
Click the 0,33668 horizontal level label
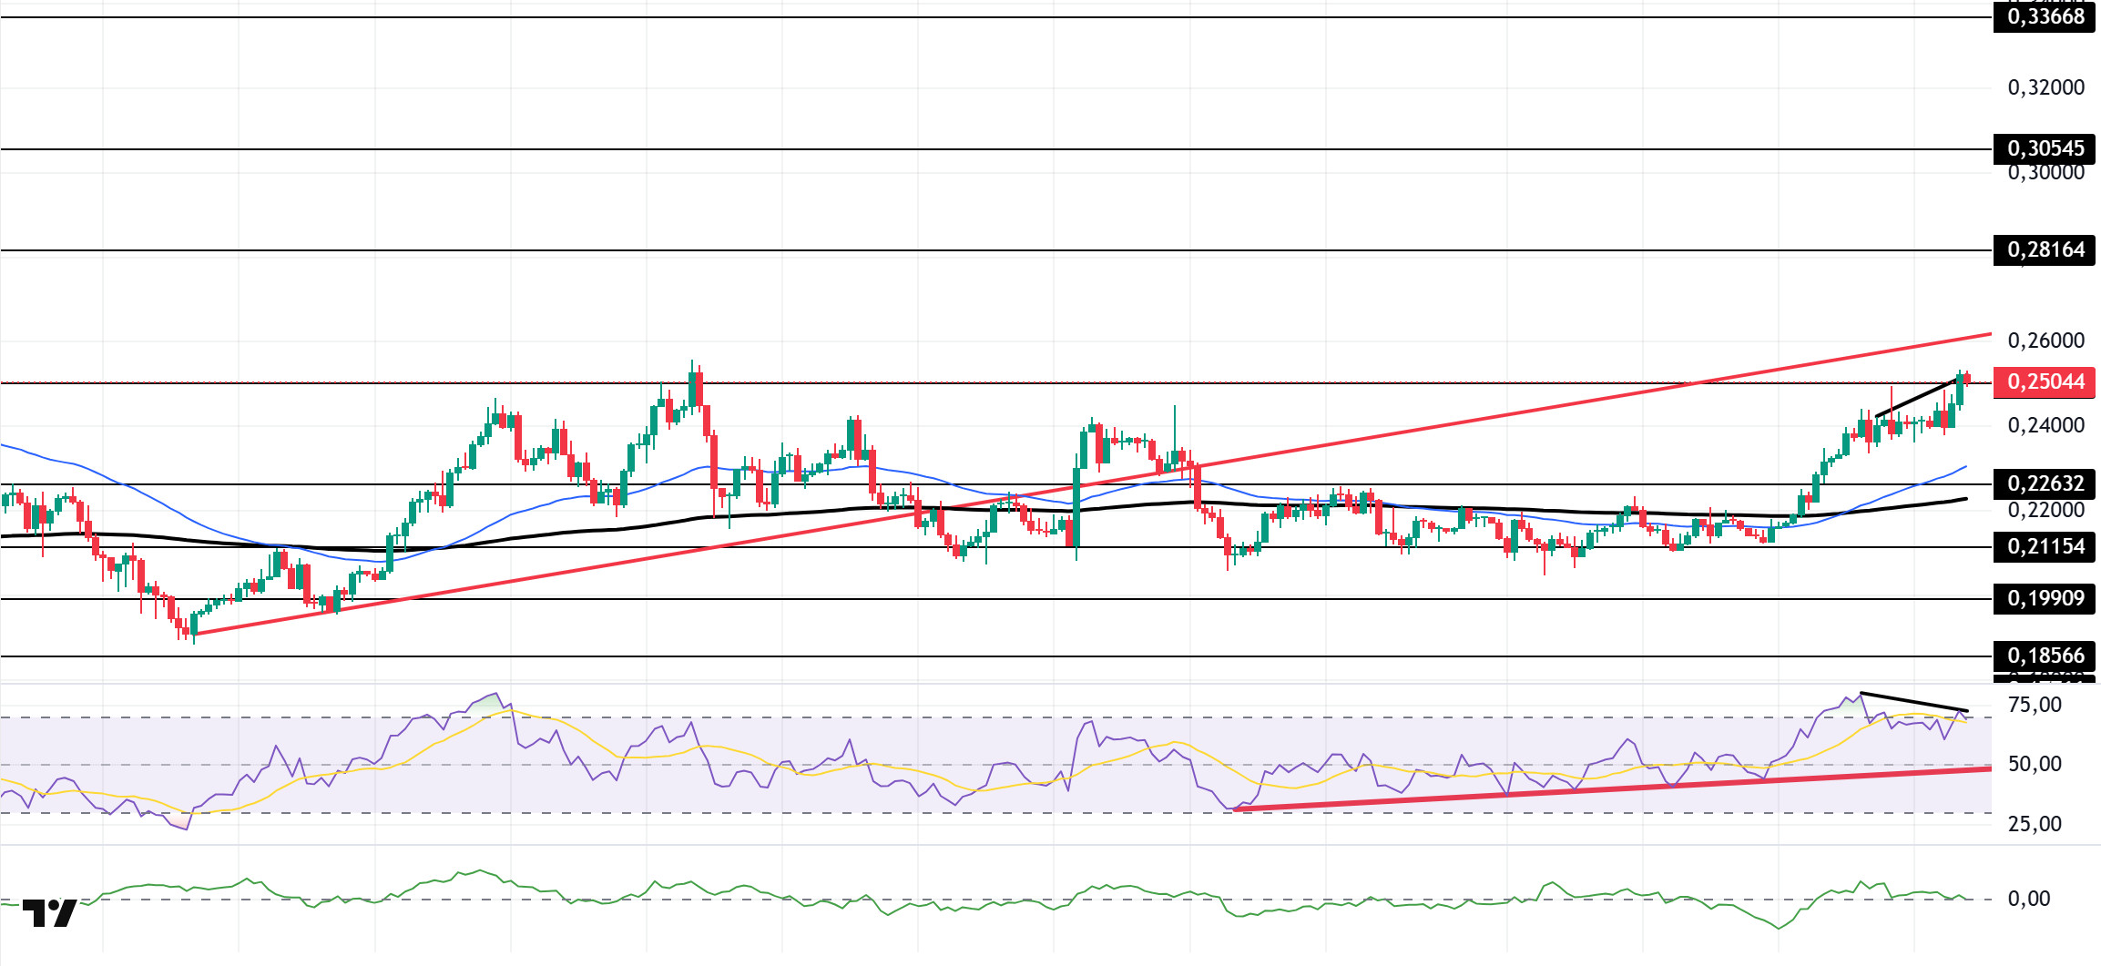pos(2045,17)
